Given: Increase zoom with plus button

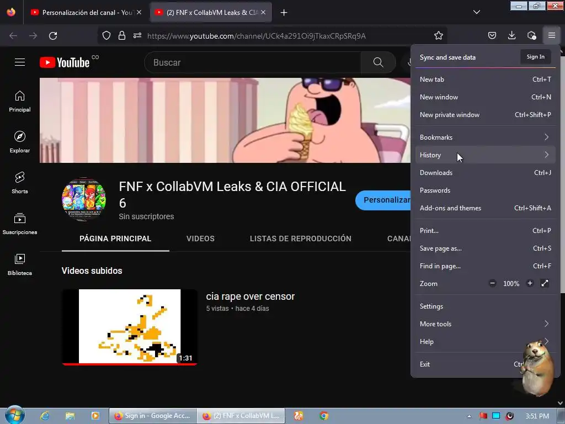Looking at the screenshot, I should [530, 283].
